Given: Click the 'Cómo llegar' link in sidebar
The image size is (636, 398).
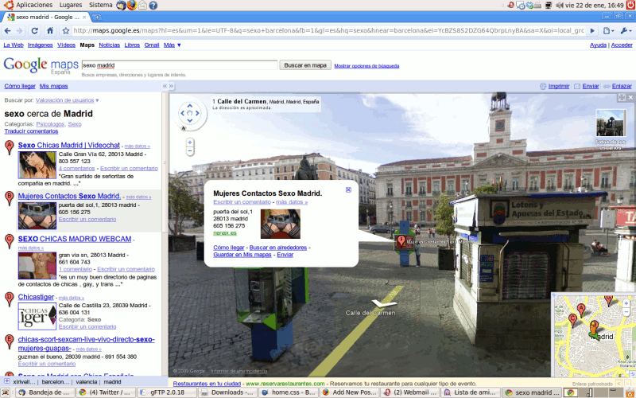Looking at the screenshot, I should [19, 86].
